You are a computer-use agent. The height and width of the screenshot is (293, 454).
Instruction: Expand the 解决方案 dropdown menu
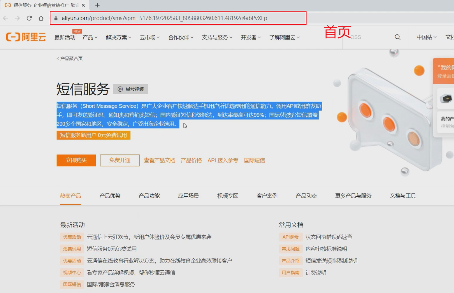[x=119, y=37]
